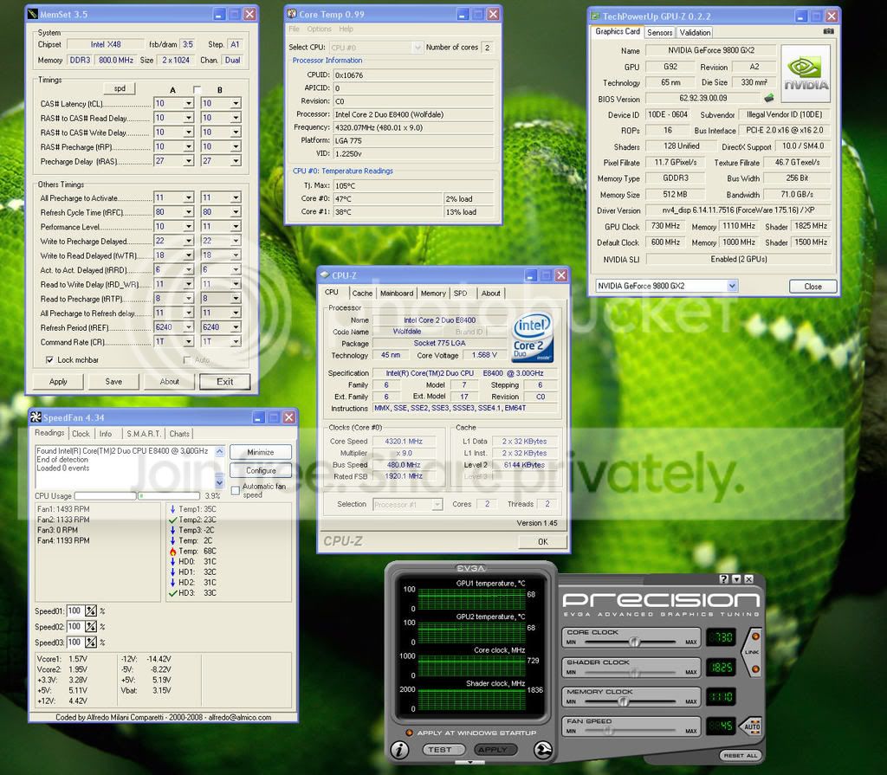887x775 pixels.
Task: Expand the CAS# Latency channel A dropdown
Action: [188, 104]
